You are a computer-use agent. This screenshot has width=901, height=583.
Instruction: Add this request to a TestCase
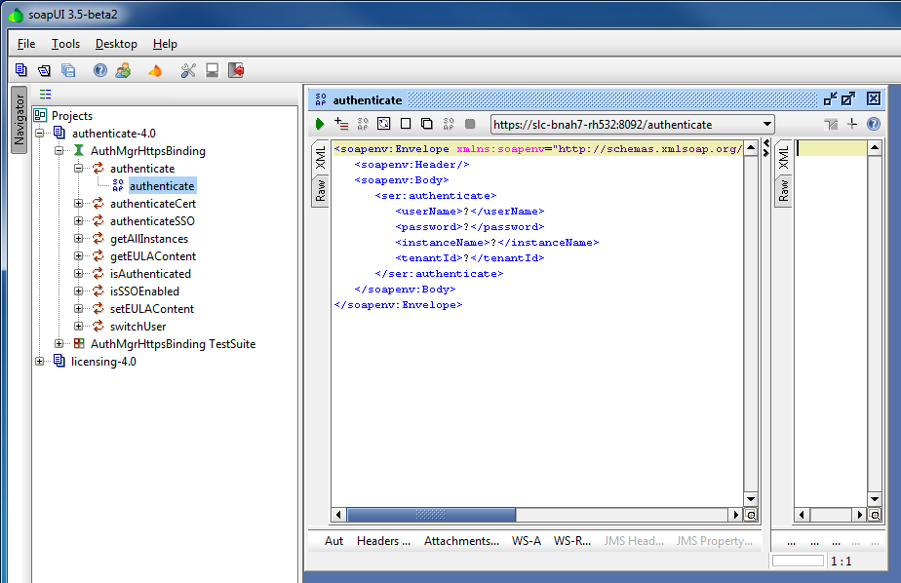click(341, 124)
